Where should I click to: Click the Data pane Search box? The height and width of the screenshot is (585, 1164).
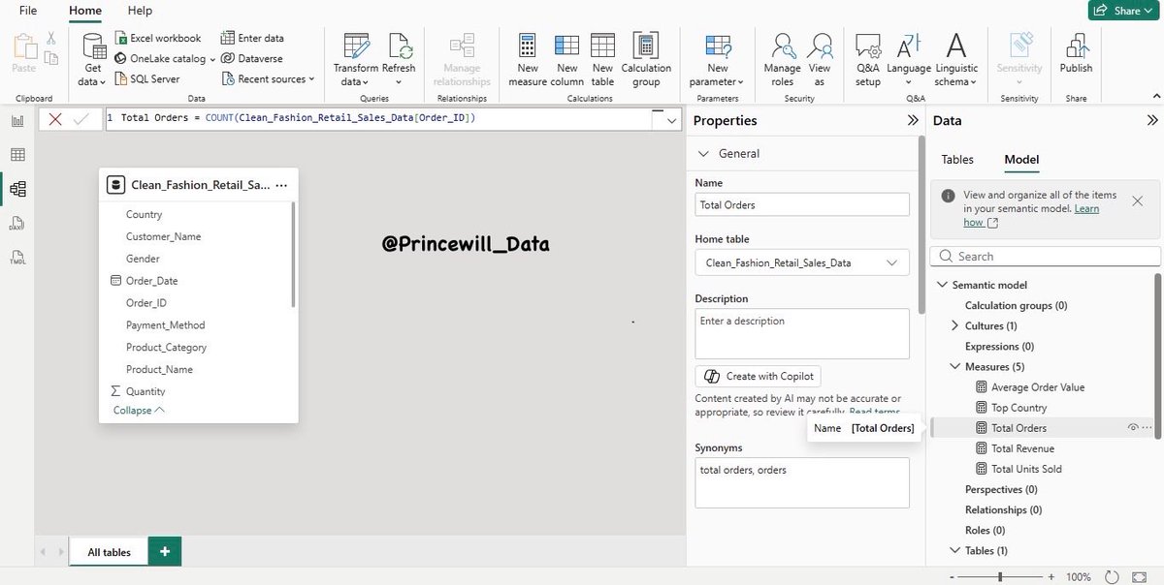tap(1046, 257)
